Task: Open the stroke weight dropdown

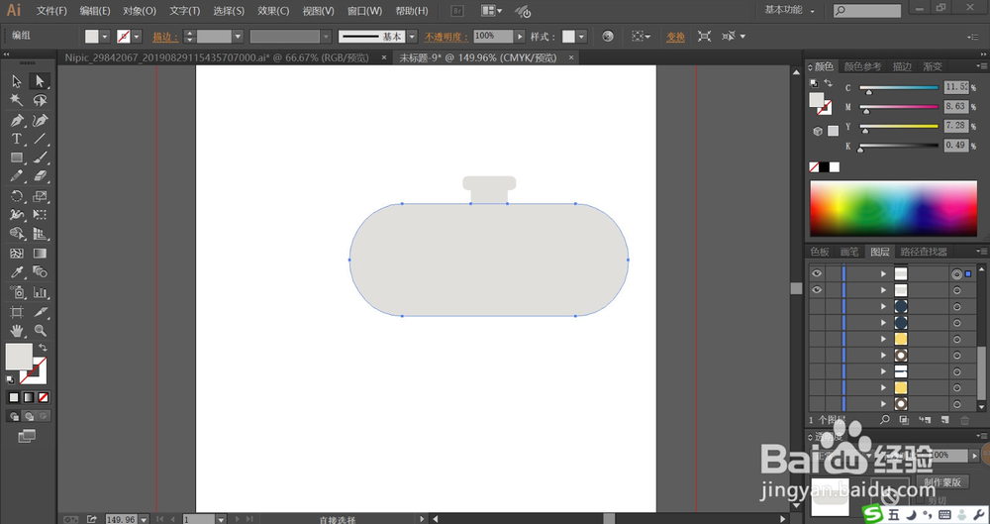Action: pos(238,37)
